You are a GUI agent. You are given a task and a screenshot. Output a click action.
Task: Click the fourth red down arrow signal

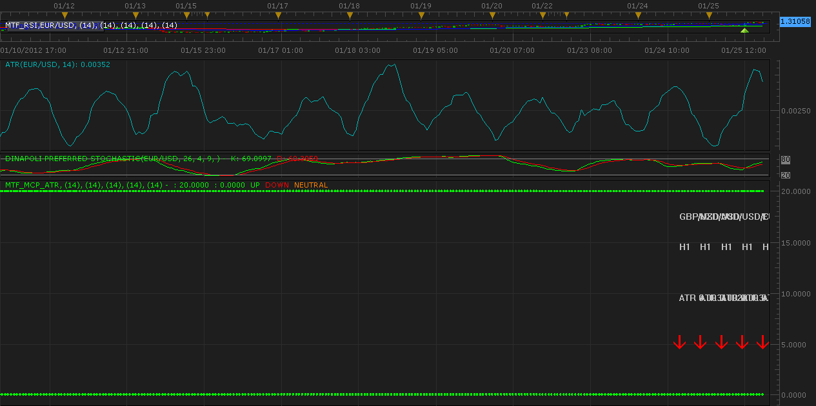tap(742, 342)
